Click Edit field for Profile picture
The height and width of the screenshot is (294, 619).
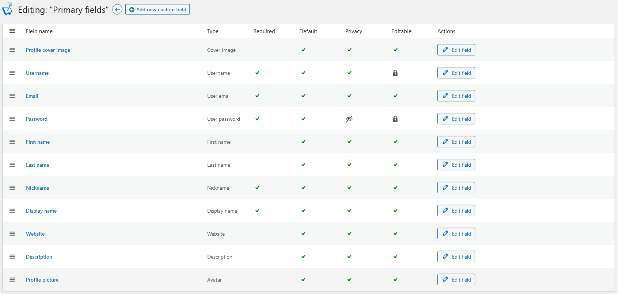point(456,280)
